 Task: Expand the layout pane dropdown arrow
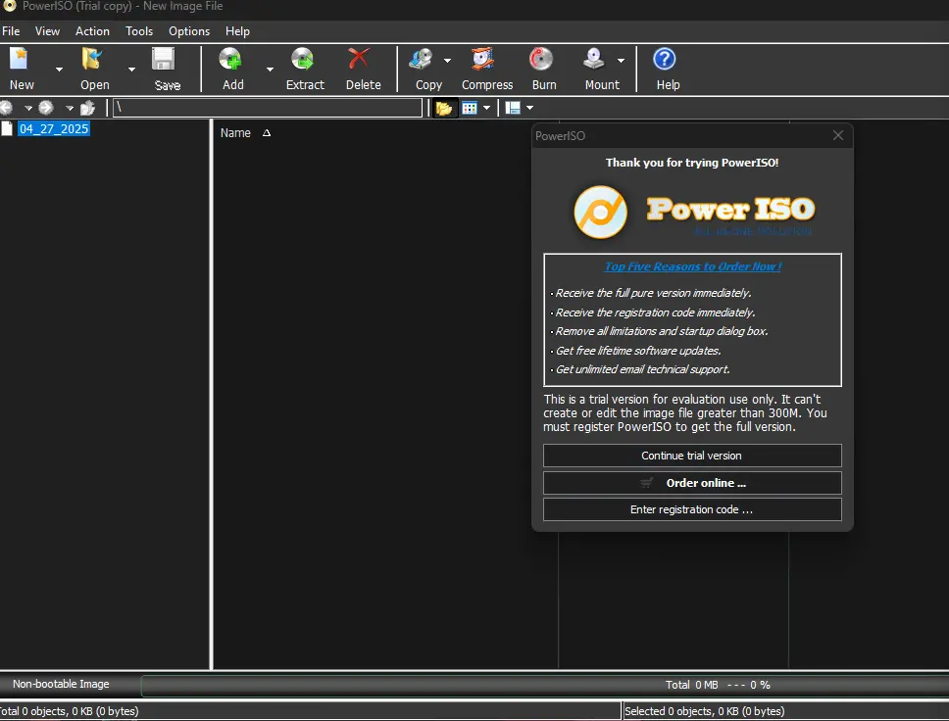pyautogui.click(x=530, y=109)
